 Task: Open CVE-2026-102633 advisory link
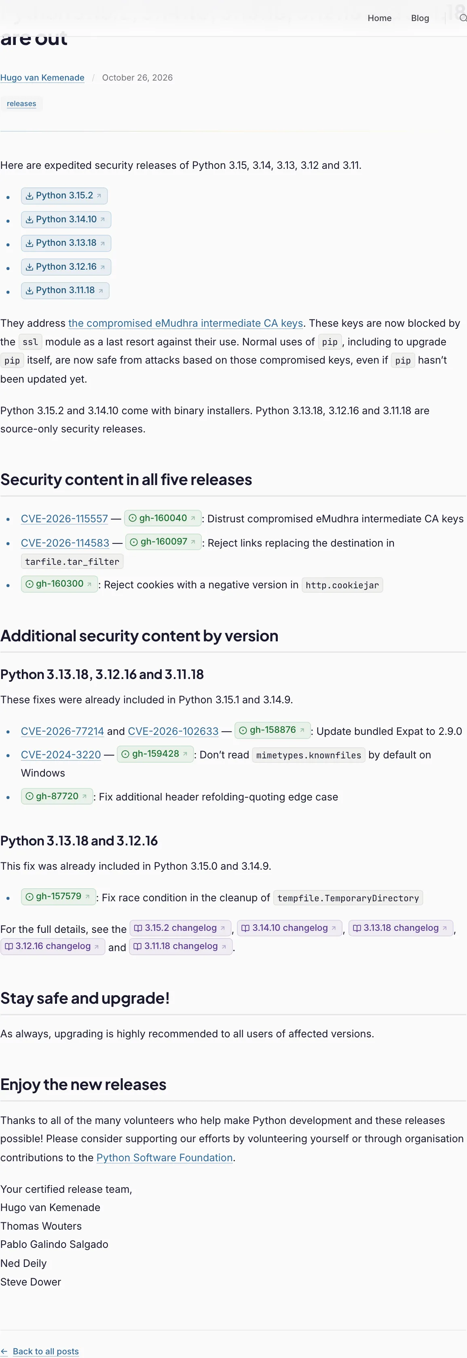[173, 731]
